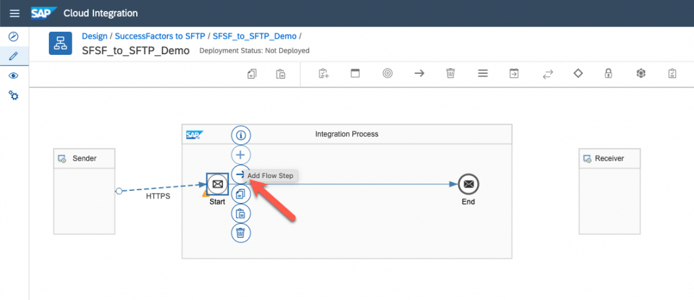Click the plus icon on Start context menu
Image resolution: width=694 pixels, height=300 pixels.
pyautogui.click(x=241, y=155)
